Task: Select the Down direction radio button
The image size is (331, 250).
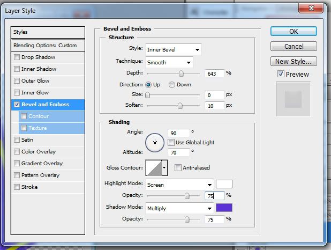Action: tap(172, 85)
